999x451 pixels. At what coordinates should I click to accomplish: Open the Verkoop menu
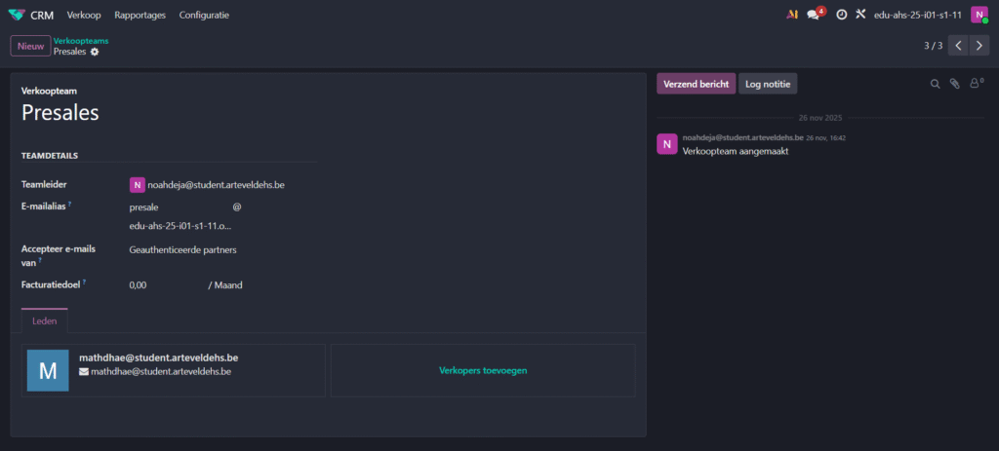(x=84, y=15)
